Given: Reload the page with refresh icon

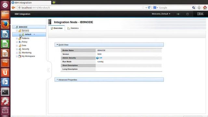Looking at the screenshot, I should [x=149, y=7].
